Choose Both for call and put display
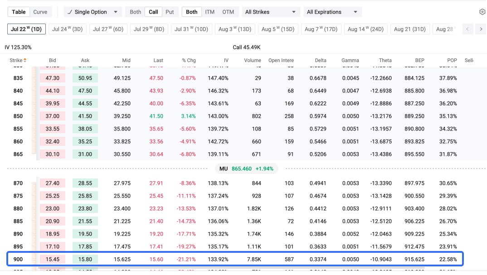This screenshot has height=275, width=487. click(135, 12)
